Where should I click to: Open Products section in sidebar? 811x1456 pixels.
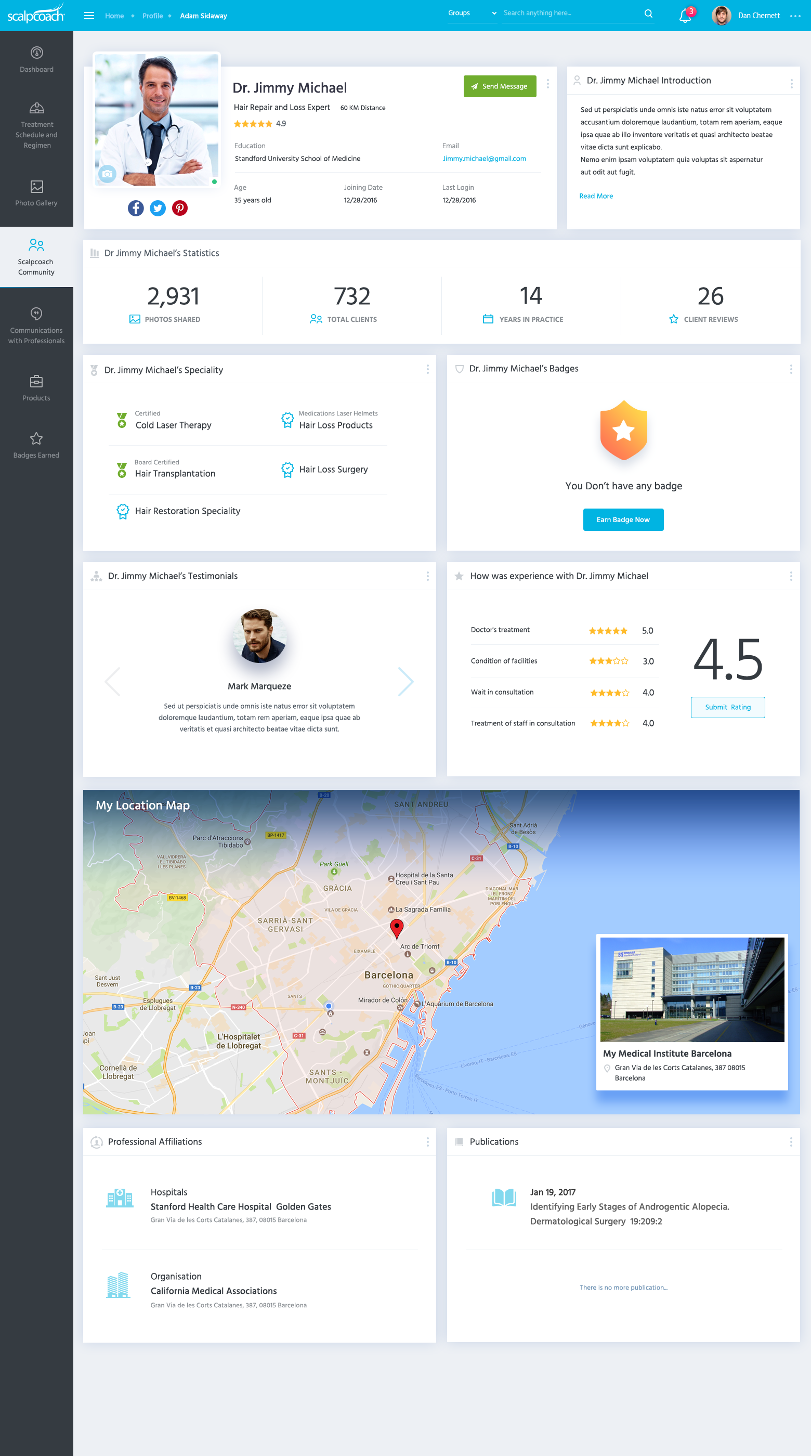coord(37,388)
